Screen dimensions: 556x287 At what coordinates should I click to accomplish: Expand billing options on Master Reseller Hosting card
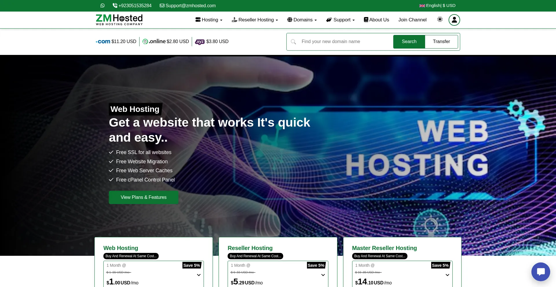(x=447, y=275)
